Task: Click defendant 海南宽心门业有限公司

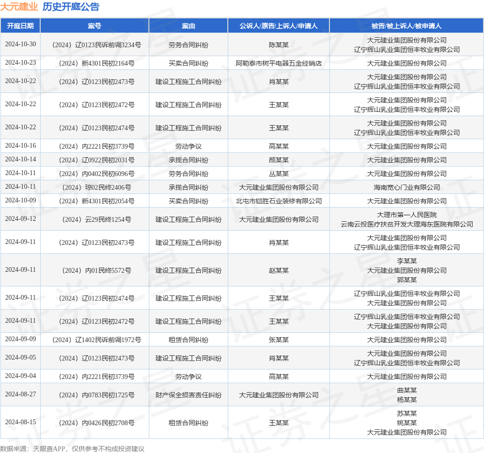Action: pos(407,187)
